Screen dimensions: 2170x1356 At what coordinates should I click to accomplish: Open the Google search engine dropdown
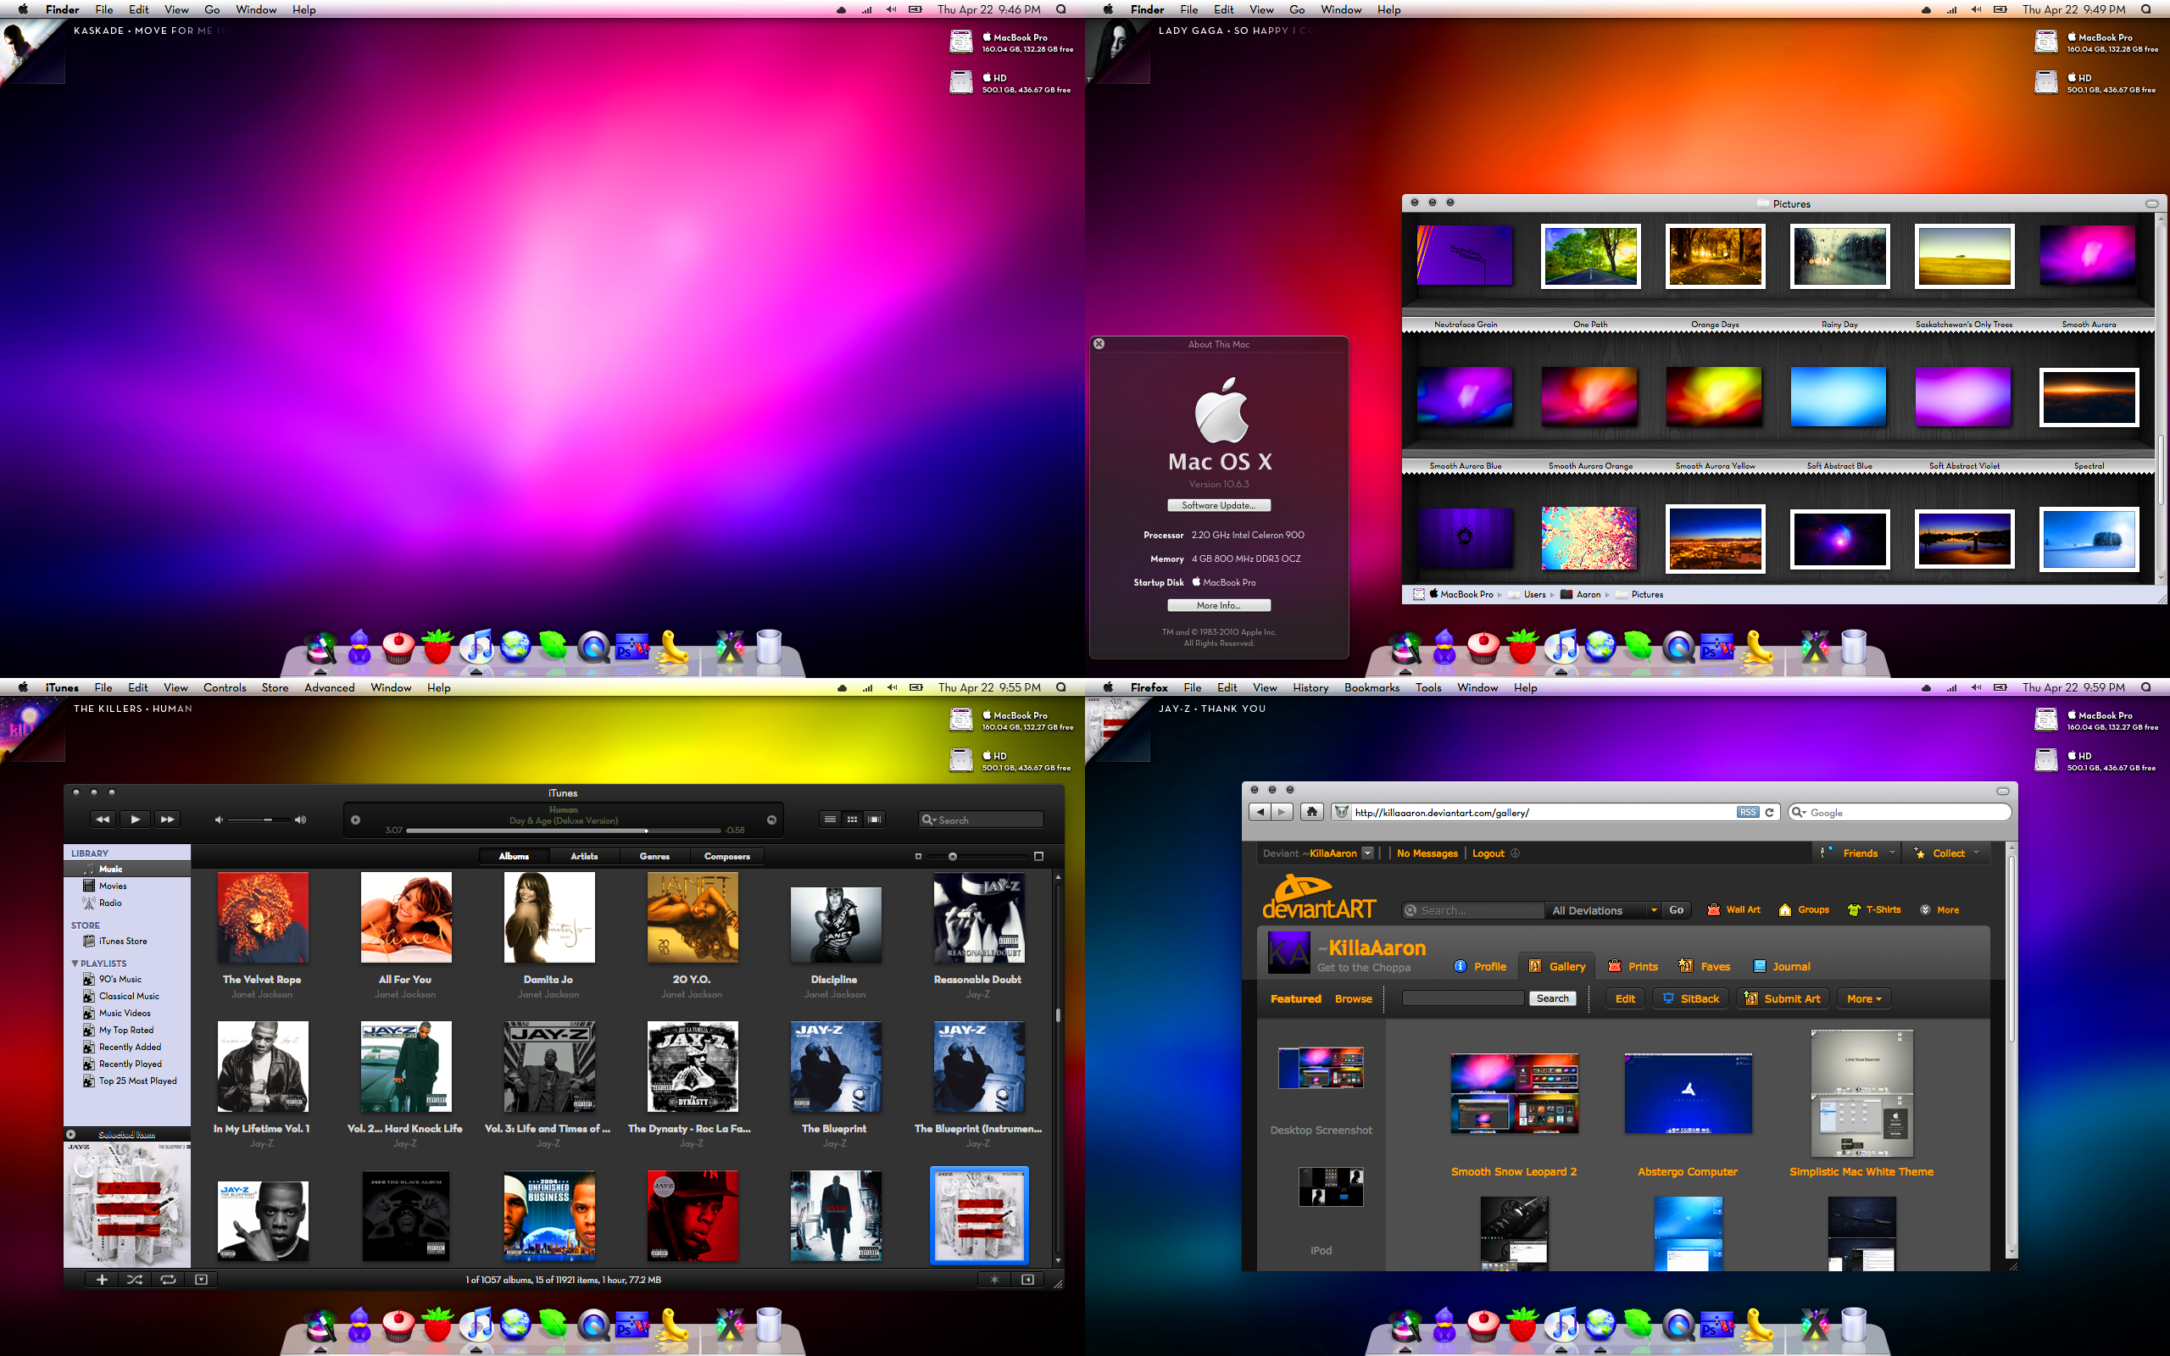(x=1798, y=813)
